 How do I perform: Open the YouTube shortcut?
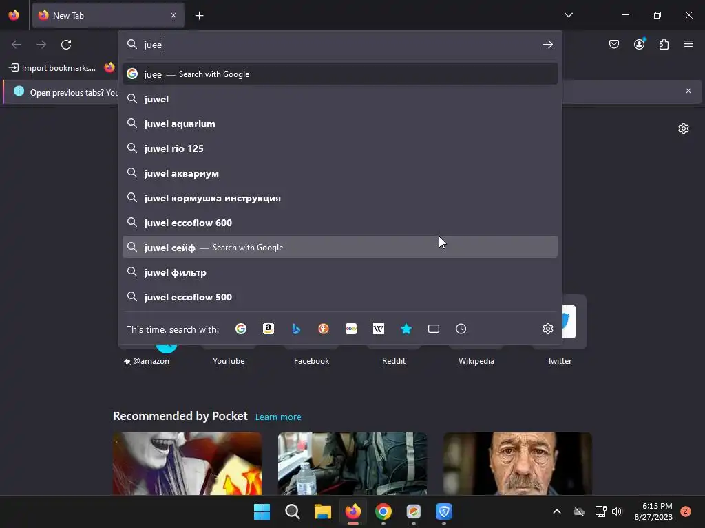click(x=229, y=360)
